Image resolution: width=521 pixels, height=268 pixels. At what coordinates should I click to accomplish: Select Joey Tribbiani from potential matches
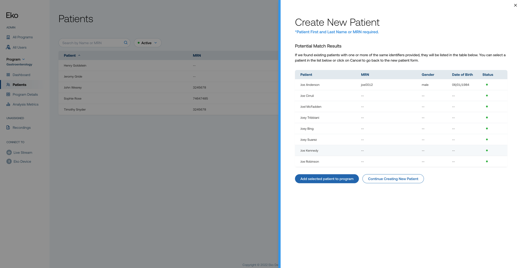309,118
